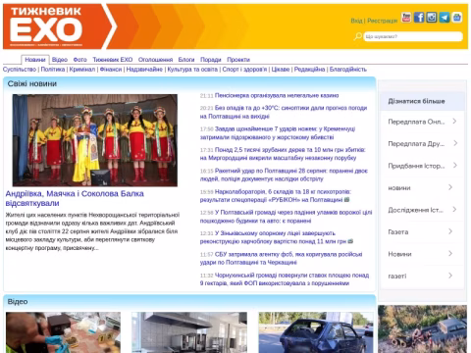Click the last social icon after Telegram

pyautogui.click(x=456, y=18)
